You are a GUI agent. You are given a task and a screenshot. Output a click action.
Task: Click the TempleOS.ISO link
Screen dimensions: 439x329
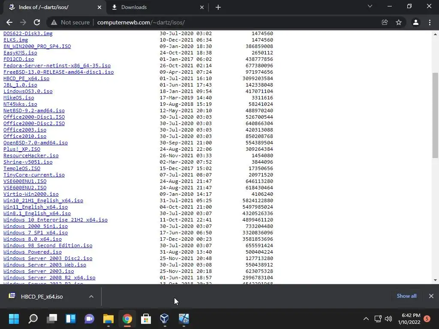click(22, 169)
